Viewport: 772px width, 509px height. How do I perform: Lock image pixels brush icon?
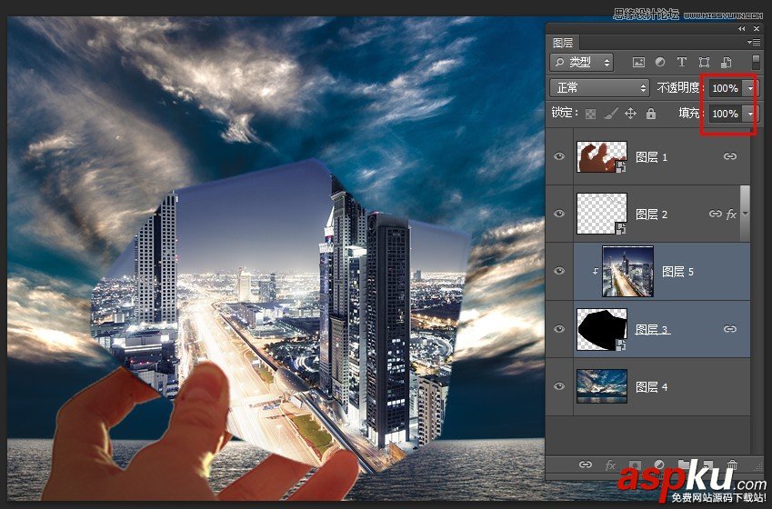coord(610,114)
